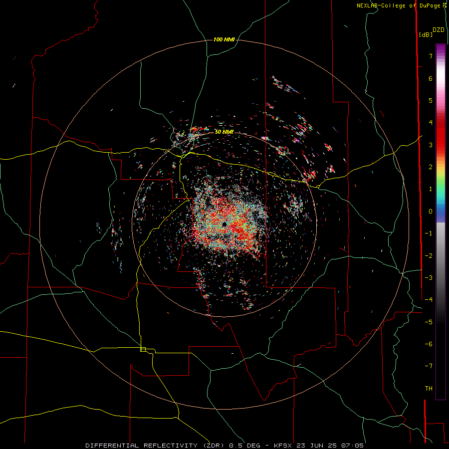
Task: Click the black radar site dot at center
Action: pos(224,224)
